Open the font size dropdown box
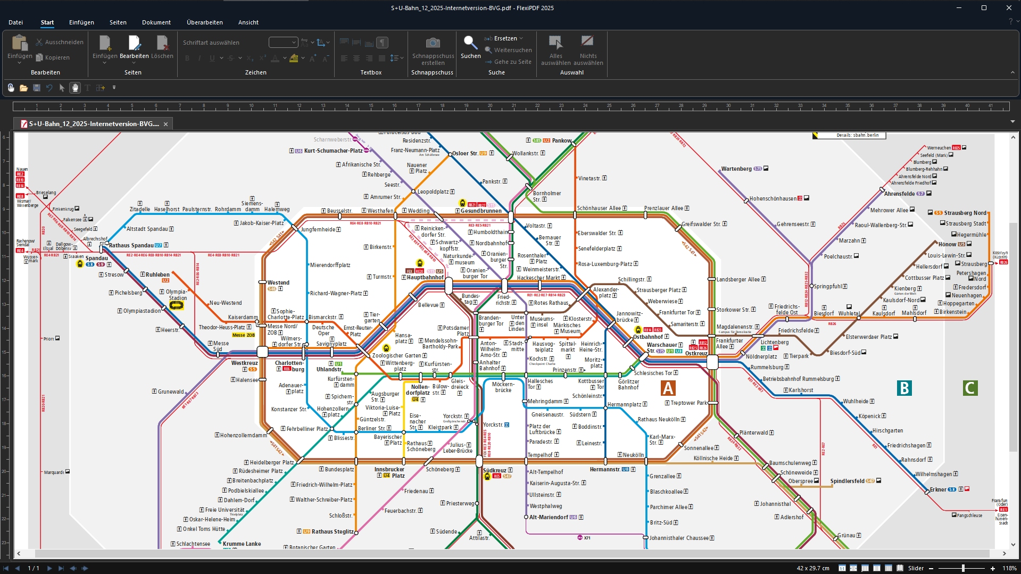Screen dimensions: 1021x574 coord(283,43)
